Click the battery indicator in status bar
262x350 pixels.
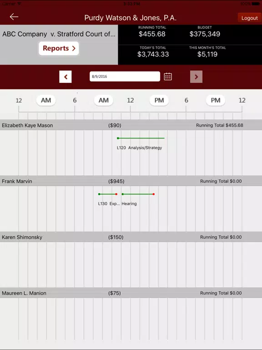click(x=256, y=4)
